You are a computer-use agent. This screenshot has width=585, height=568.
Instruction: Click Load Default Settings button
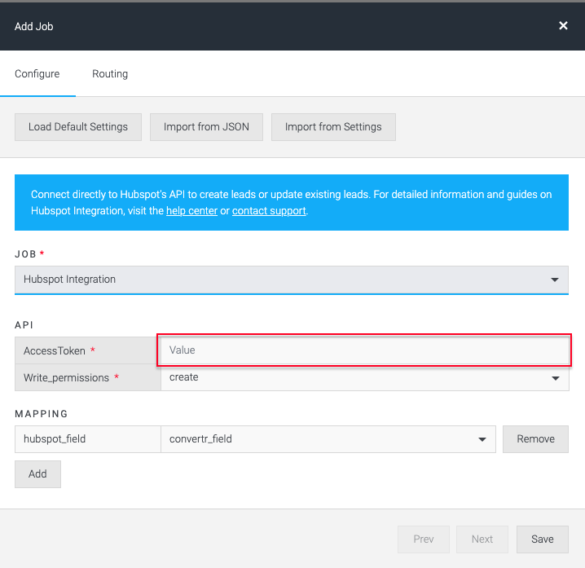[78, 127]
